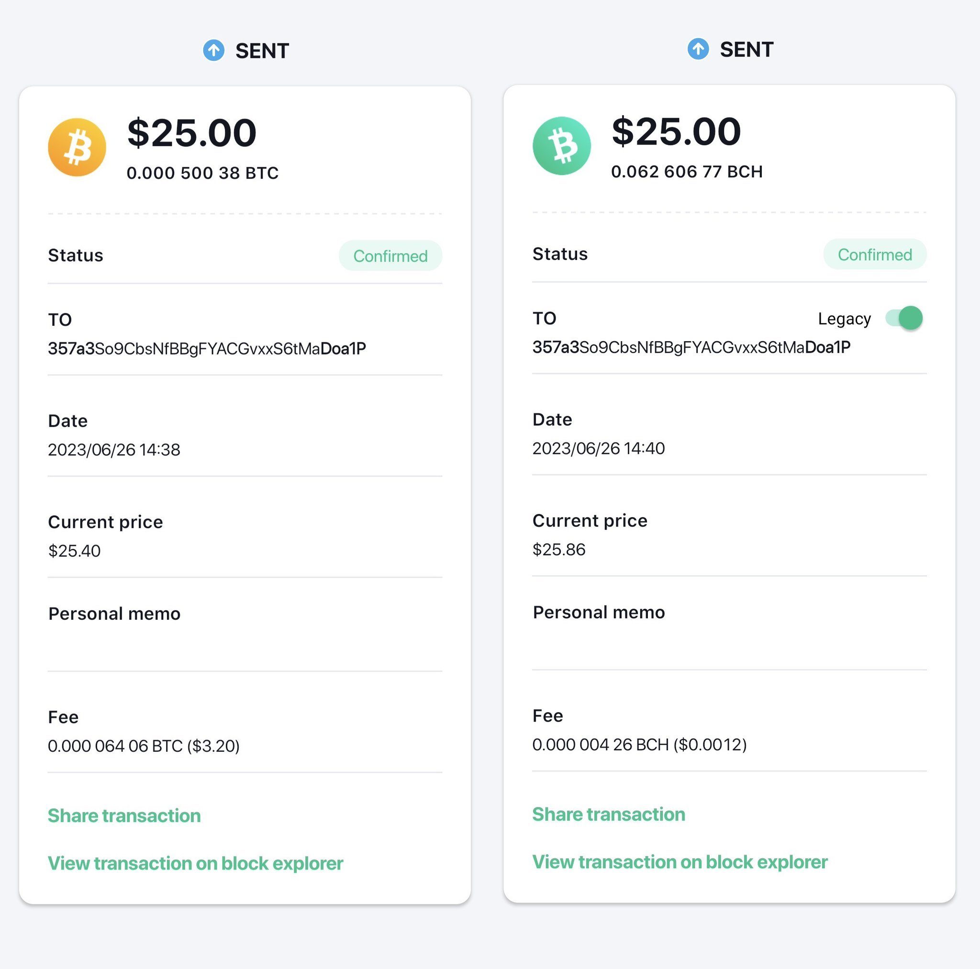Image resolution: width=980 pixels, height=969 pixels.
Task: Click the green Bitcoin Cash coin icon
Action: click(x=561, y=145)
